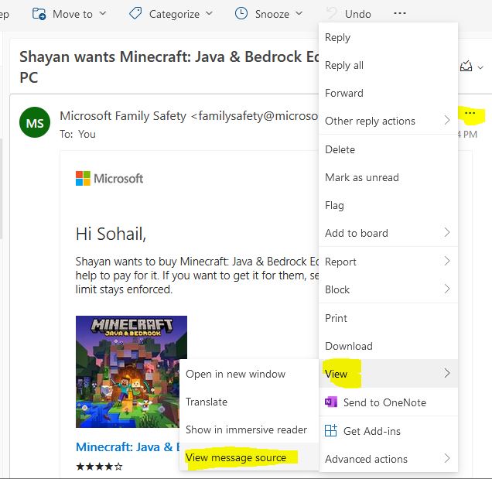Select Show in immersive reader
Screen dimensions: 492x479
[249, 429]
